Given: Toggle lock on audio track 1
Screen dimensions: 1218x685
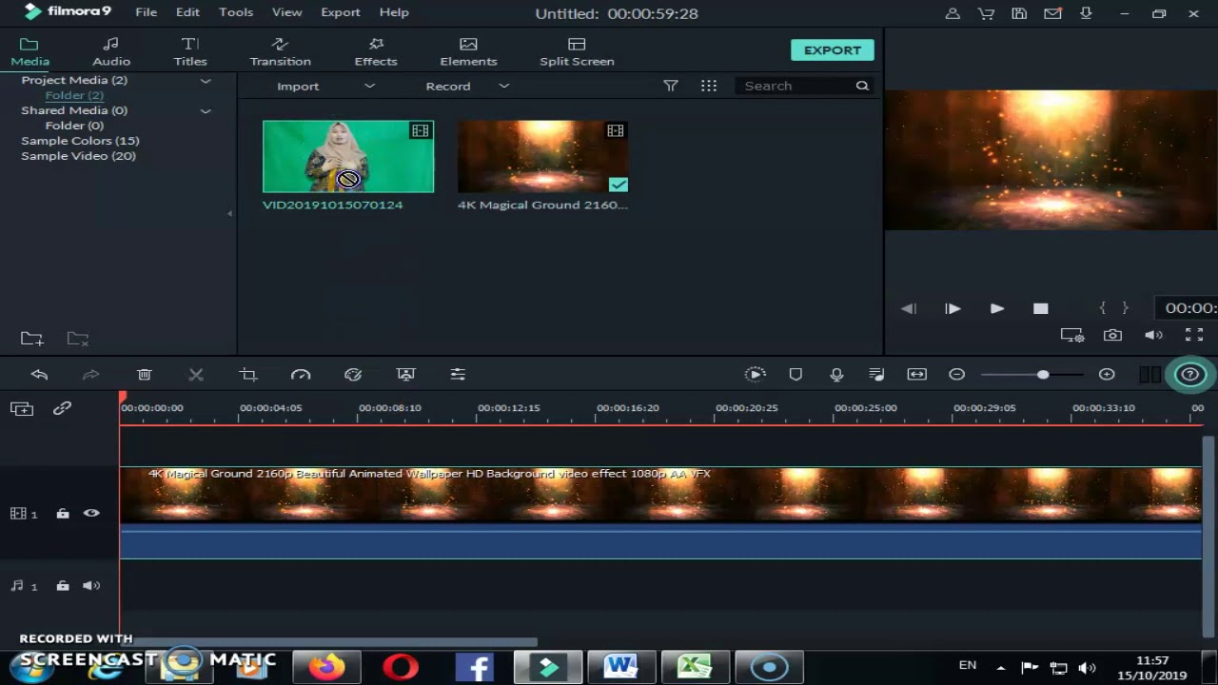Looking at the screenshot, I should point(63,586).
